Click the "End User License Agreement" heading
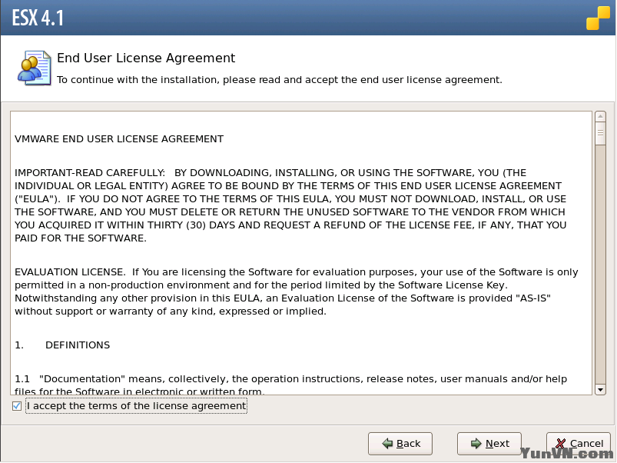 pyautogui.click(x=146, y=58)
